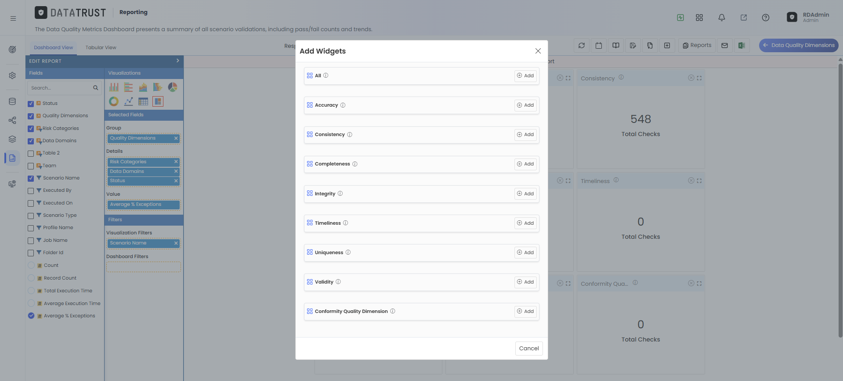843x381 pixels.
Task: Add the Uniqueness widget
Action: click(x=525, y=252)
